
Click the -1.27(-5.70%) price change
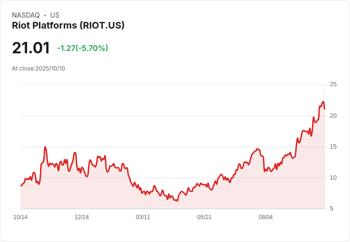click(x=83, y=48)
